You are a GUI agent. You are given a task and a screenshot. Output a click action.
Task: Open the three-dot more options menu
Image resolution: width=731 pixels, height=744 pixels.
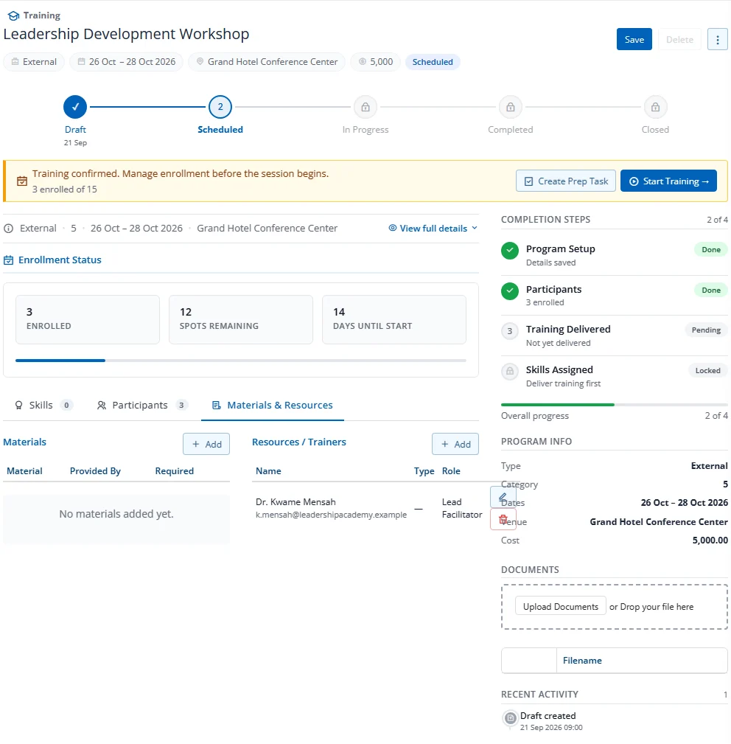pos(717,39)
